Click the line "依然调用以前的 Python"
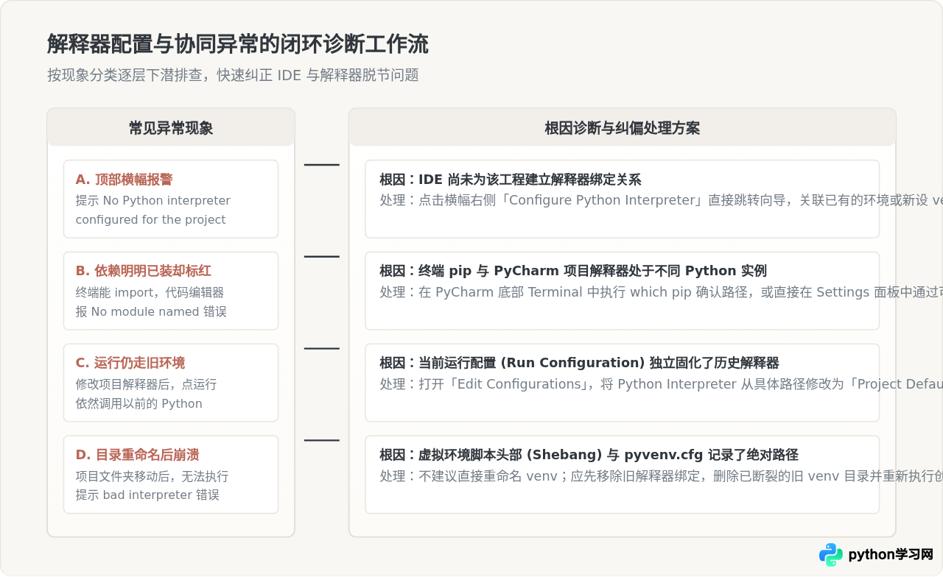Image resolution: width=943 pixels, height=577 pixels. (139, 403)
